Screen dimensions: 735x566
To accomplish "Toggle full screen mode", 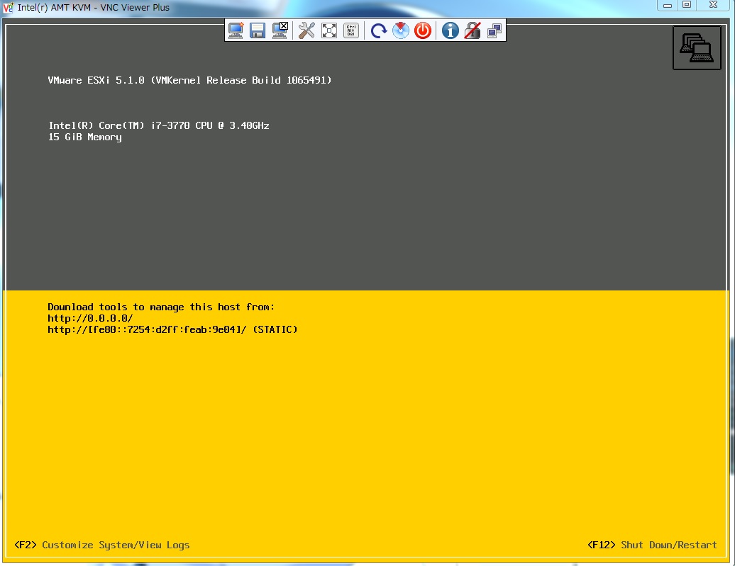I will (x=329, y=30).
